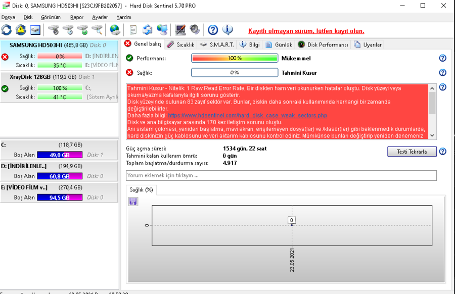The image size is (455, 294).
Task: Click the globe with disk toolbar icon
Action: [x=115, y=30]
